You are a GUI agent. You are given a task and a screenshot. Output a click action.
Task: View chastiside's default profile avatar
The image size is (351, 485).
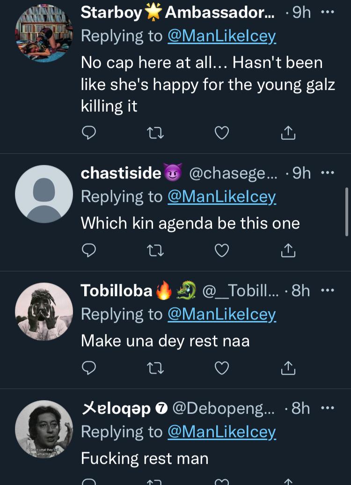[x=44, y=194]
